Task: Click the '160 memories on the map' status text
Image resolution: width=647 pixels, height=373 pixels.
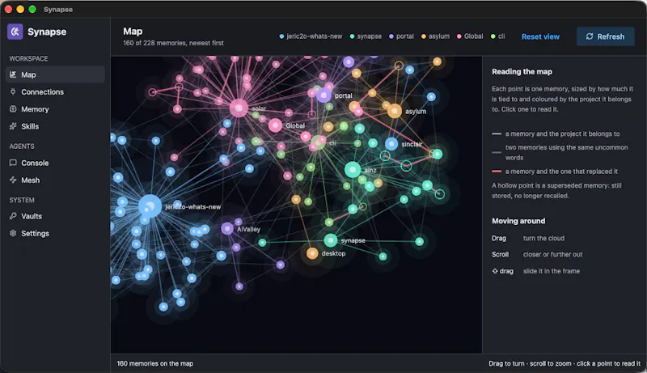Action: (x=154, y=363)
